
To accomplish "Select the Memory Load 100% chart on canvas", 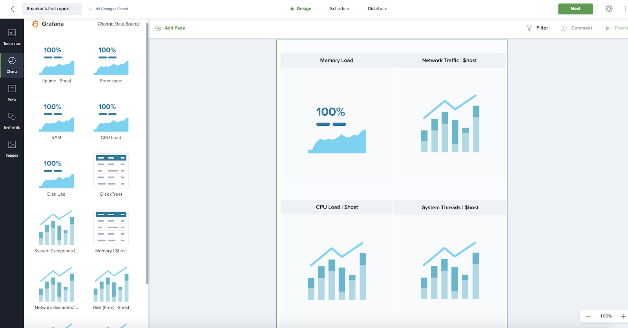I will point(337,130).
